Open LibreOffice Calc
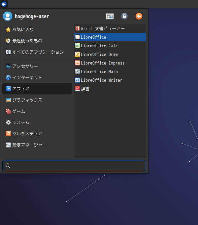Screen dimensions: 198x225 tap(110, 46)
